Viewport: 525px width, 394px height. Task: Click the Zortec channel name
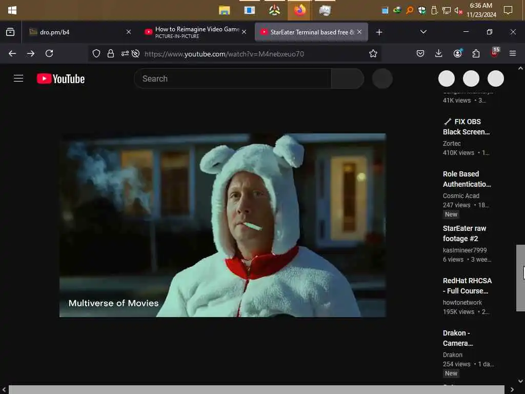452,144
